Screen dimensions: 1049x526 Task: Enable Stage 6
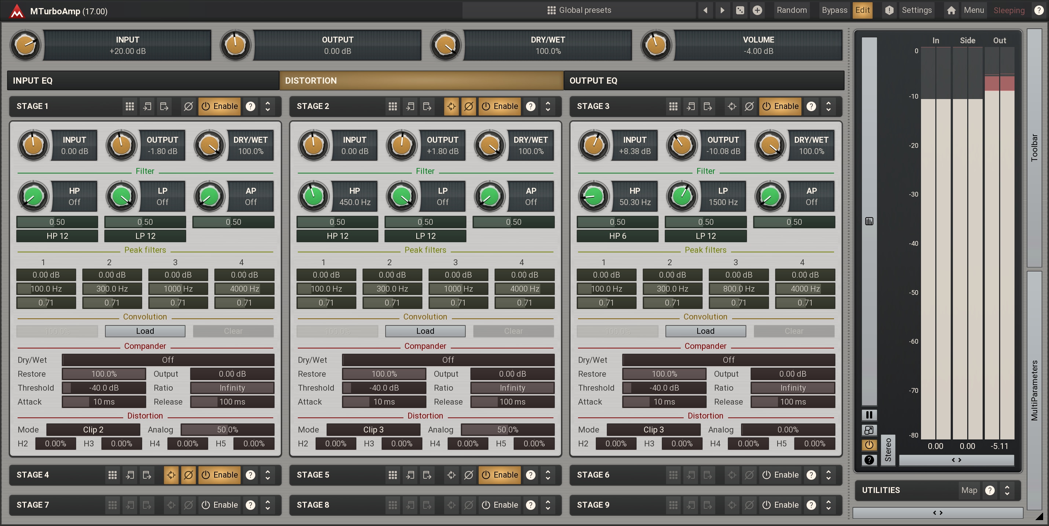coord(780,475)
